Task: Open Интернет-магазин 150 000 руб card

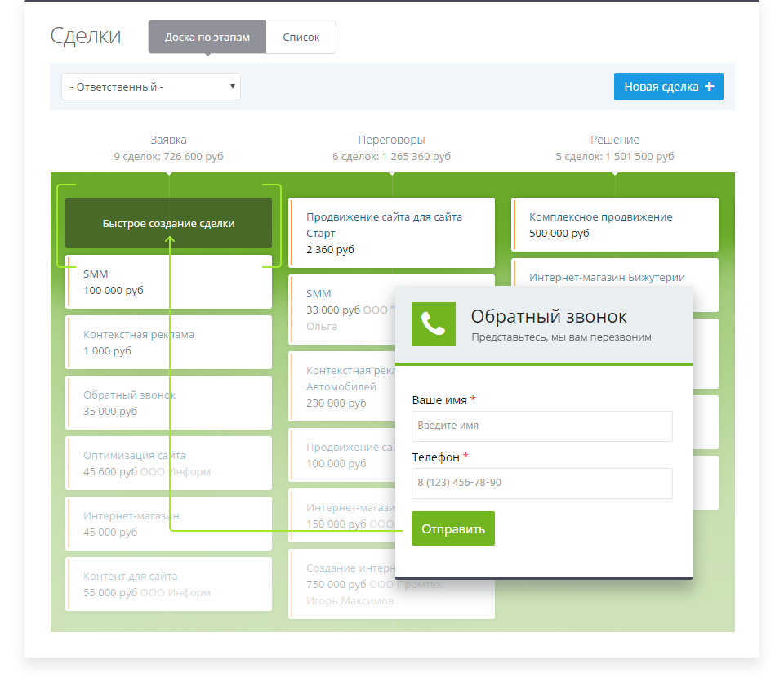Action: tap(341, 515)
